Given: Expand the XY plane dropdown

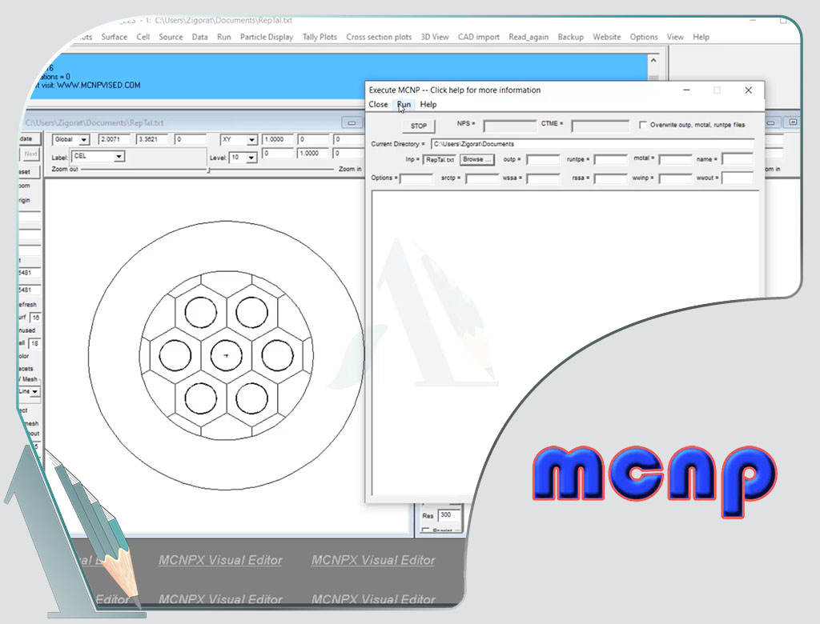Looking at the screenshot, I should click(251, 140).
